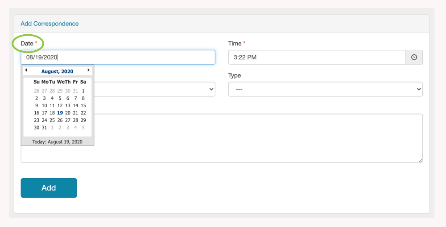Screen dimensions: 446x227
Task: Click the Add Correspondence header link
Action: (50, 24)
